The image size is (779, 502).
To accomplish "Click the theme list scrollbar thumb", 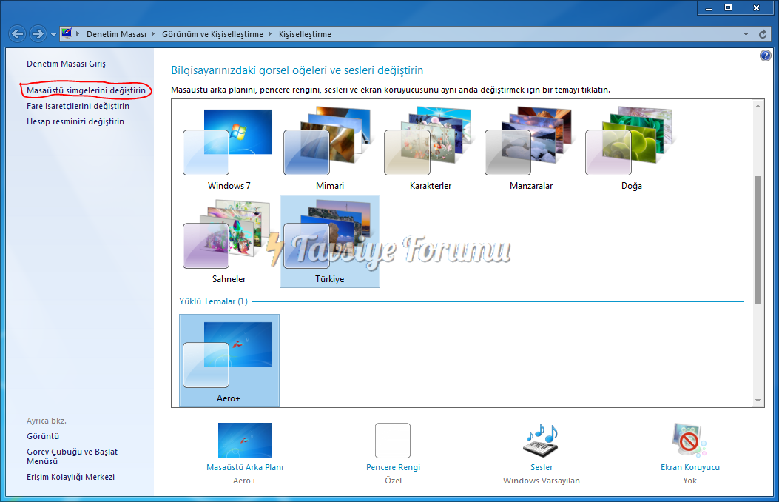I will 758,240.
